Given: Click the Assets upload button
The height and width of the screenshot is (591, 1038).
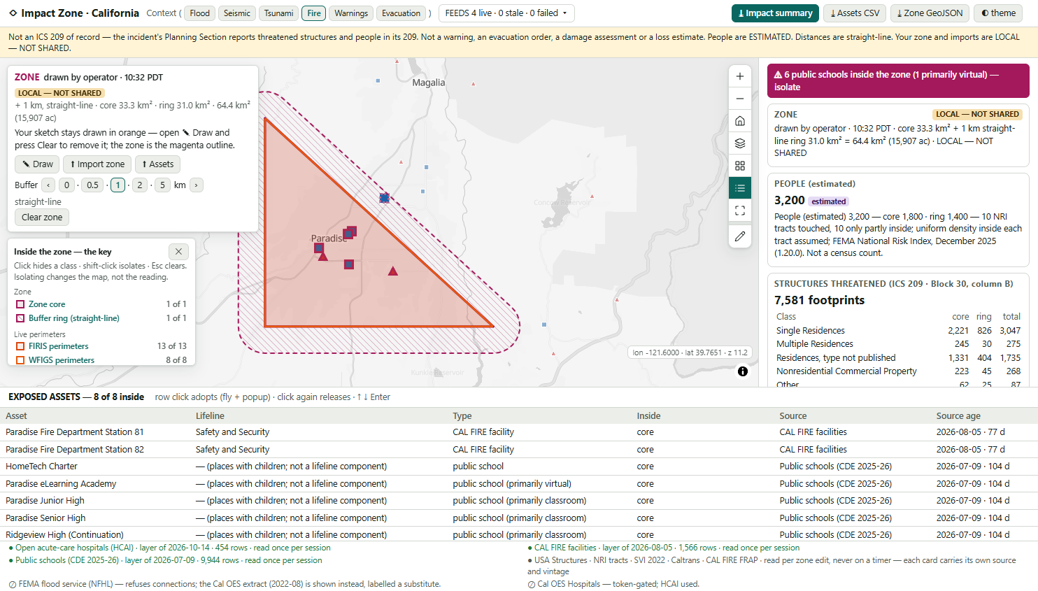Looking at the screenshot, I should [158, 164].
